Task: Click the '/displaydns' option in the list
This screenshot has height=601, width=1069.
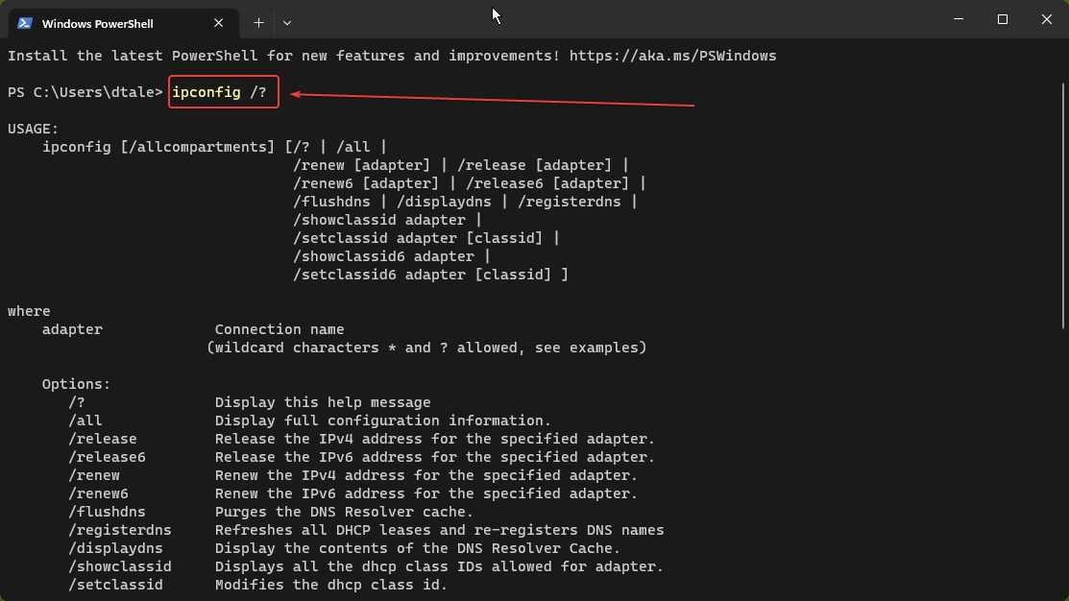Action: (x=116, y=549)
